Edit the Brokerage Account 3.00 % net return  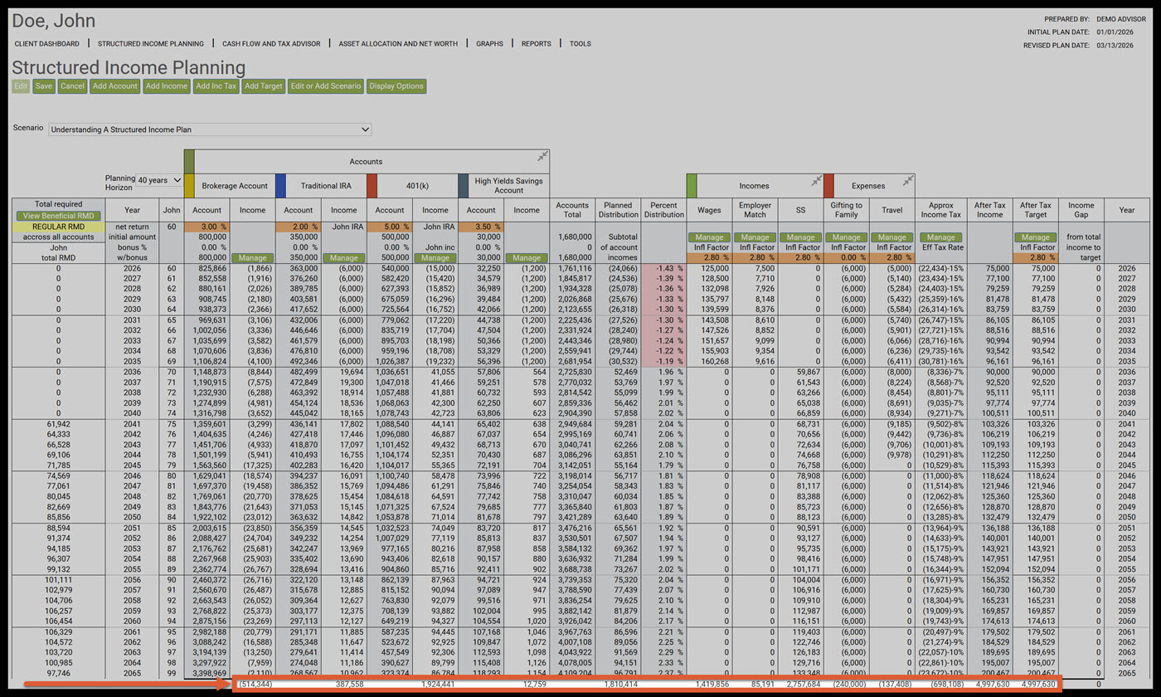[206, 227]
